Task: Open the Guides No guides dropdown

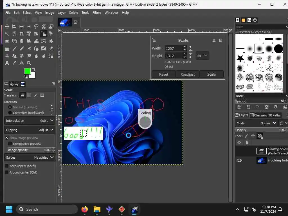Action: [30, 157]
